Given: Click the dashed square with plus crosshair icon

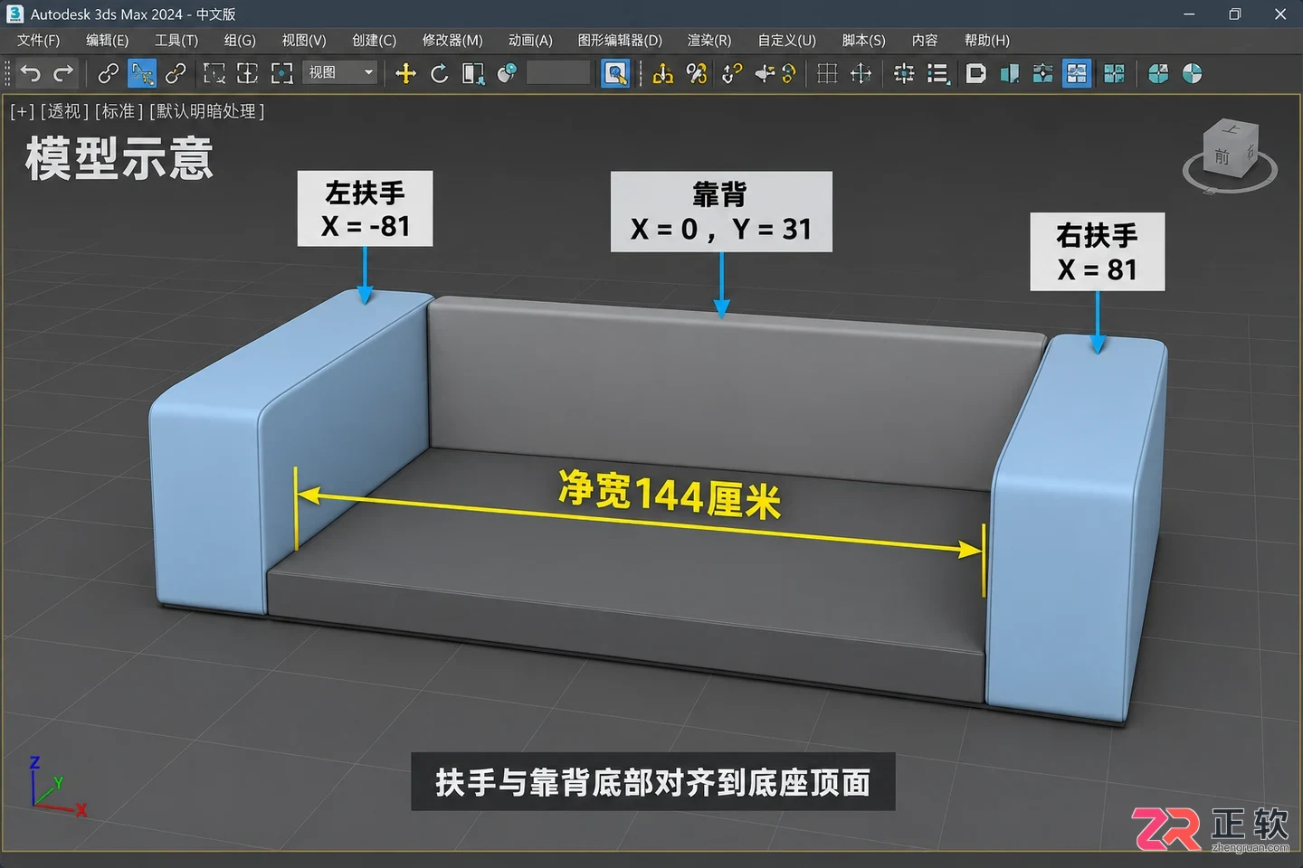Looking at the screenshot, I should (247, 73).
